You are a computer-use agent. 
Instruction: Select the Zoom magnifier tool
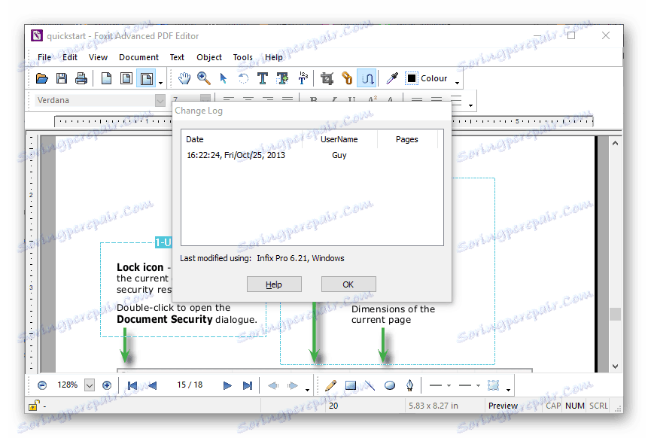point(204,78)
